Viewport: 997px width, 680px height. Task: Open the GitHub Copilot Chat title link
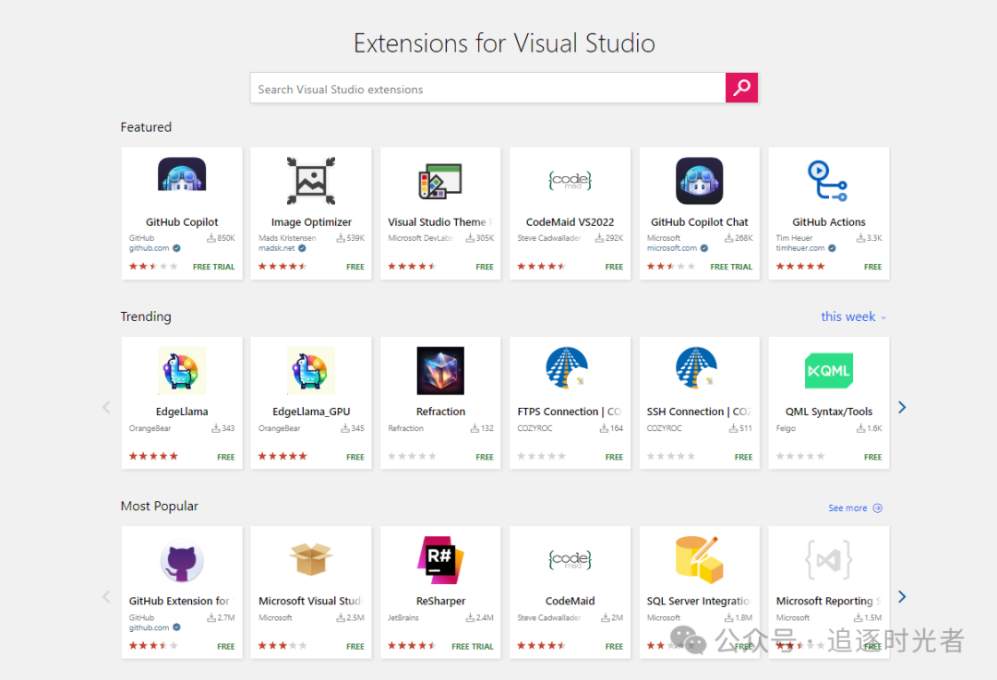tap(699, 222)
